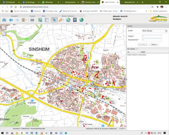Select the ruler measuring tool
The width and height of the screenshot is (169, 135).
coord(61,20)
